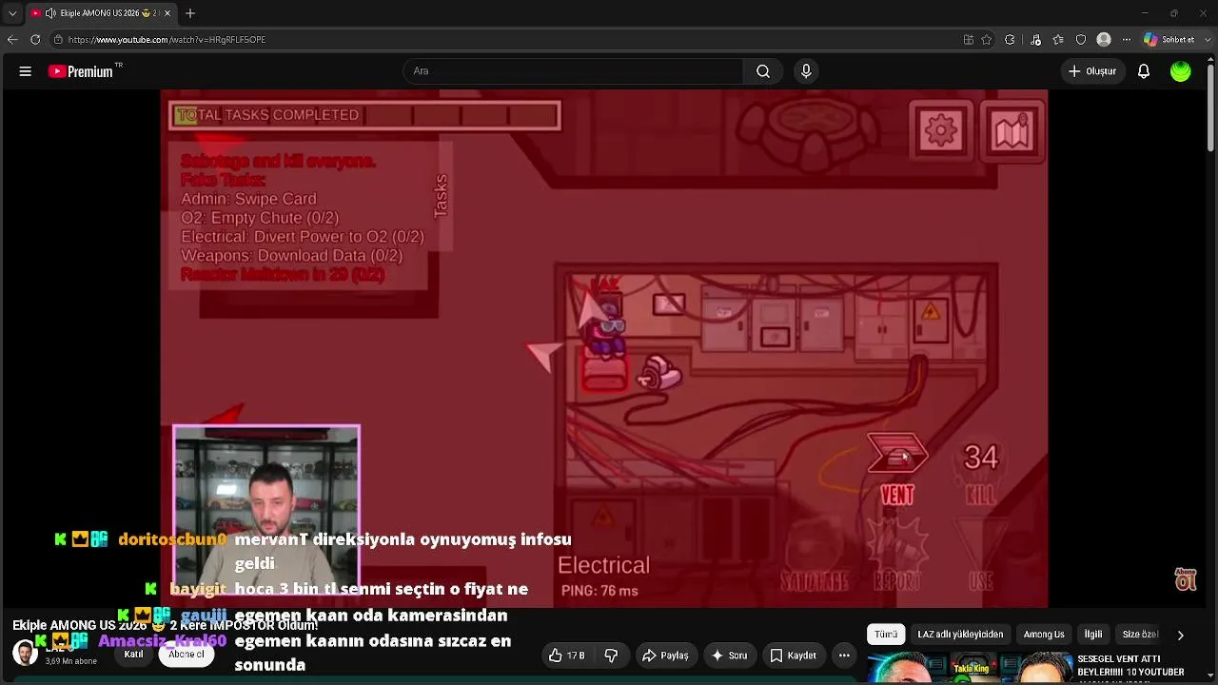Click the video title Ekiple AMONG US 2026
The image size is (1218, 685).
tap(165, 625)
